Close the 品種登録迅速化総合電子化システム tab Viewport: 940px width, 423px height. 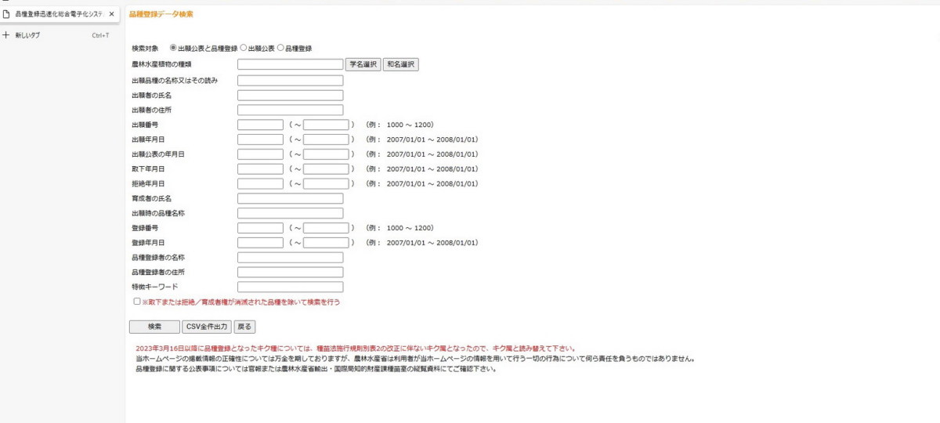click(x=111, y=14)
